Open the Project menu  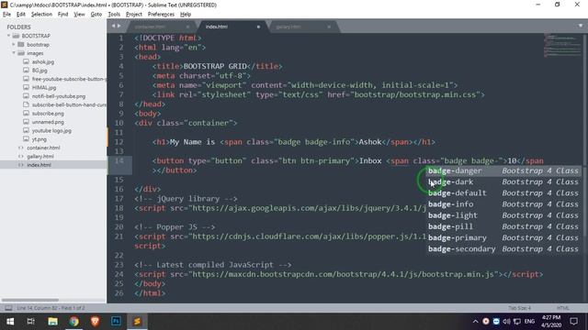click(x=134, y=15)
